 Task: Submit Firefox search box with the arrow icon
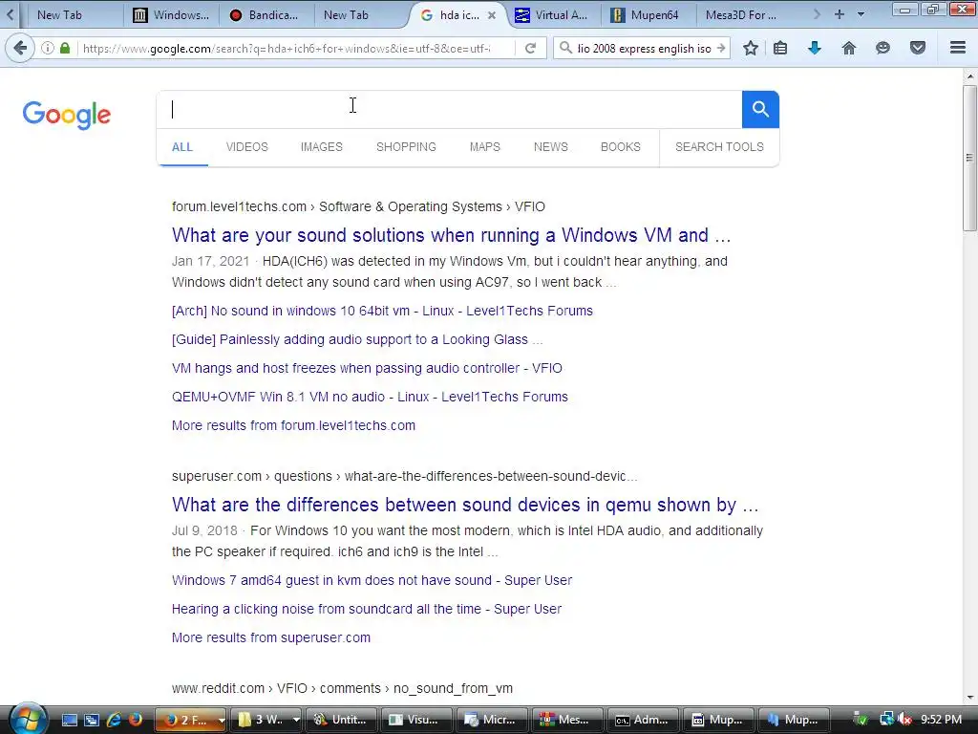pos(721,48)
